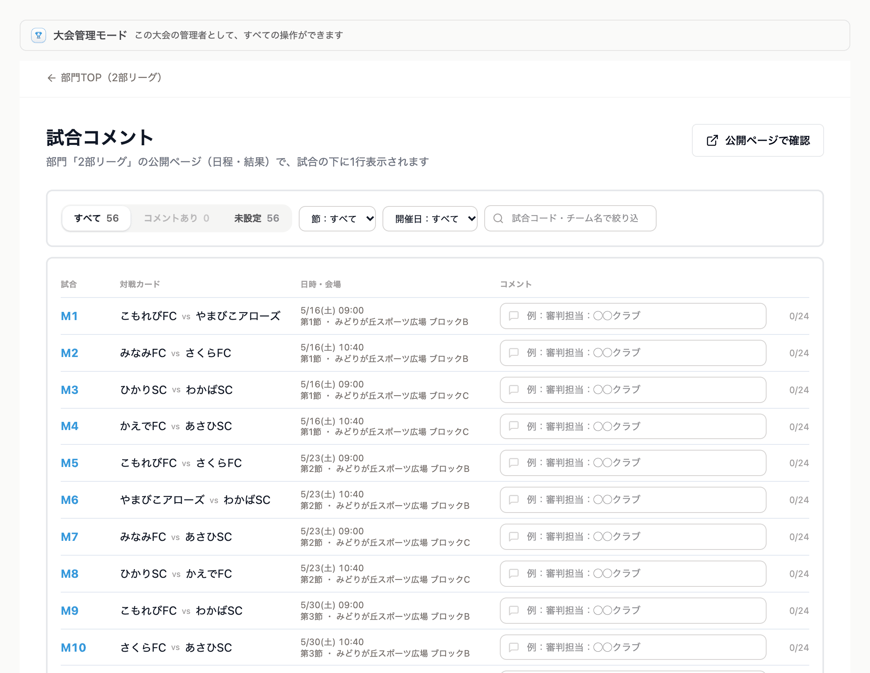Focus the comment field for M9
Screen dimensions: 870x673
pyautogui.click(x=633, y=611)
